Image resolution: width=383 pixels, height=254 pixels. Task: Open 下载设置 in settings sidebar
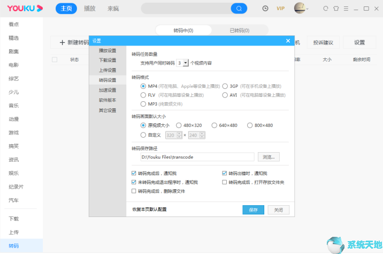[108, 60]
